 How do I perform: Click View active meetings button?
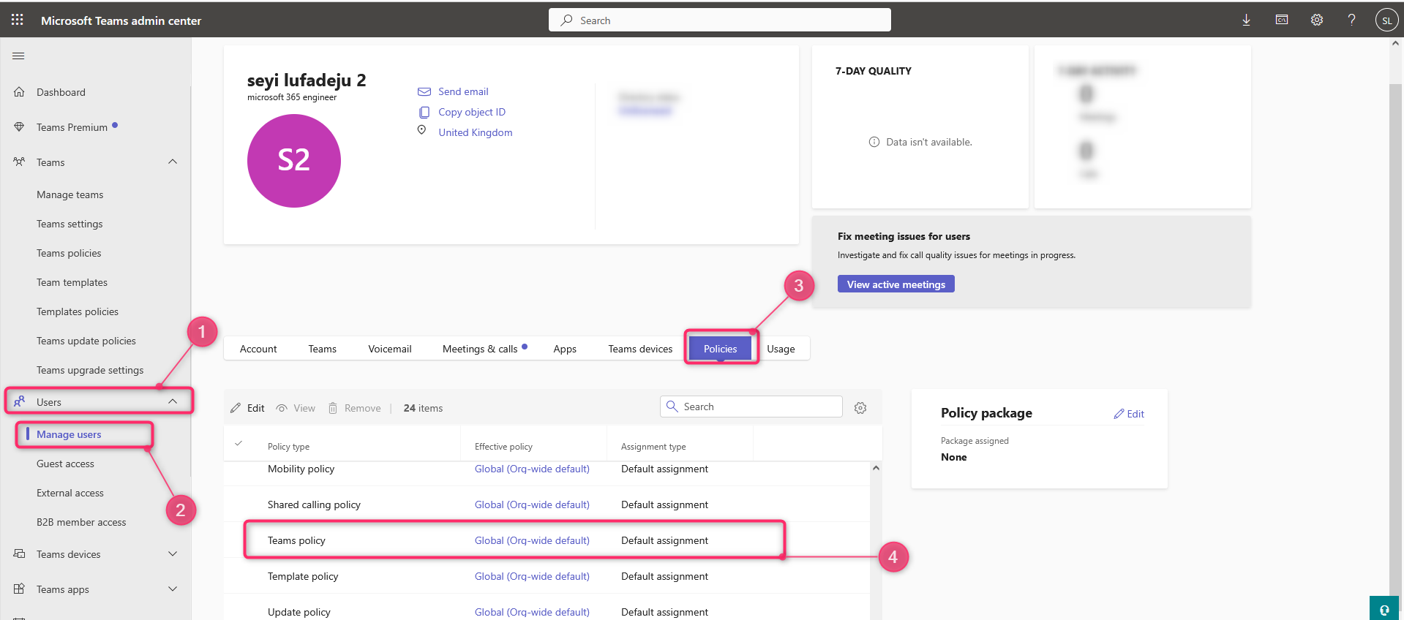pyautogui.click(x=896, y=284)
